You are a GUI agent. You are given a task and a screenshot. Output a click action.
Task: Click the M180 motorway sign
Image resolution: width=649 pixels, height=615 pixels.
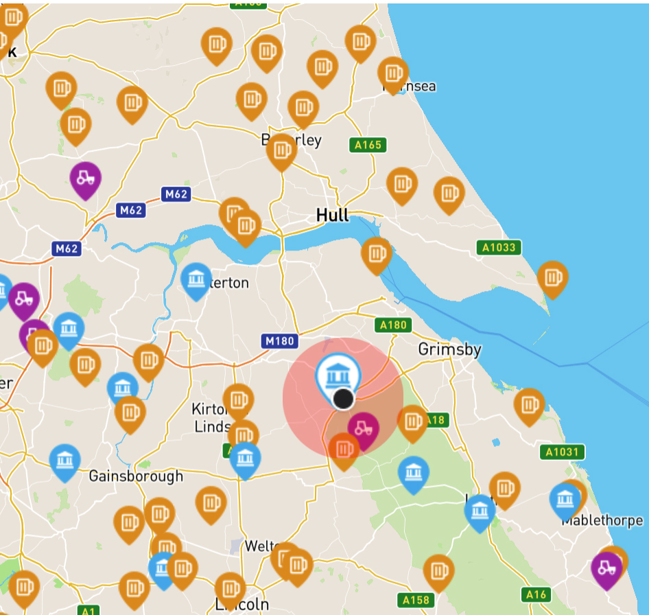click(x=280, y=341)
